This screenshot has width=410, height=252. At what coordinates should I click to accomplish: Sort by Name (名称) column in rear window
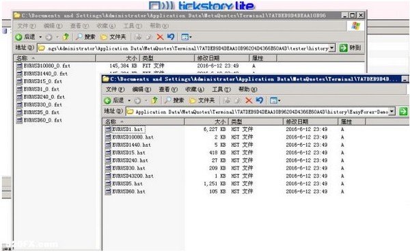(55, 58)
